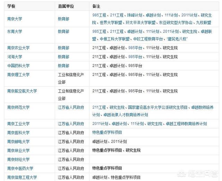This screenshot has height=181, width=222.
Task: Select 特色重点学科项目、研究生院 remark text
Action: pos(117,150)
